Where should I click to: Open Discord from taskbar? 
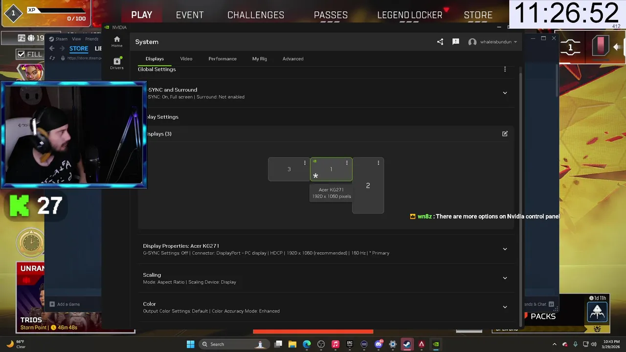tap(379, 344)
